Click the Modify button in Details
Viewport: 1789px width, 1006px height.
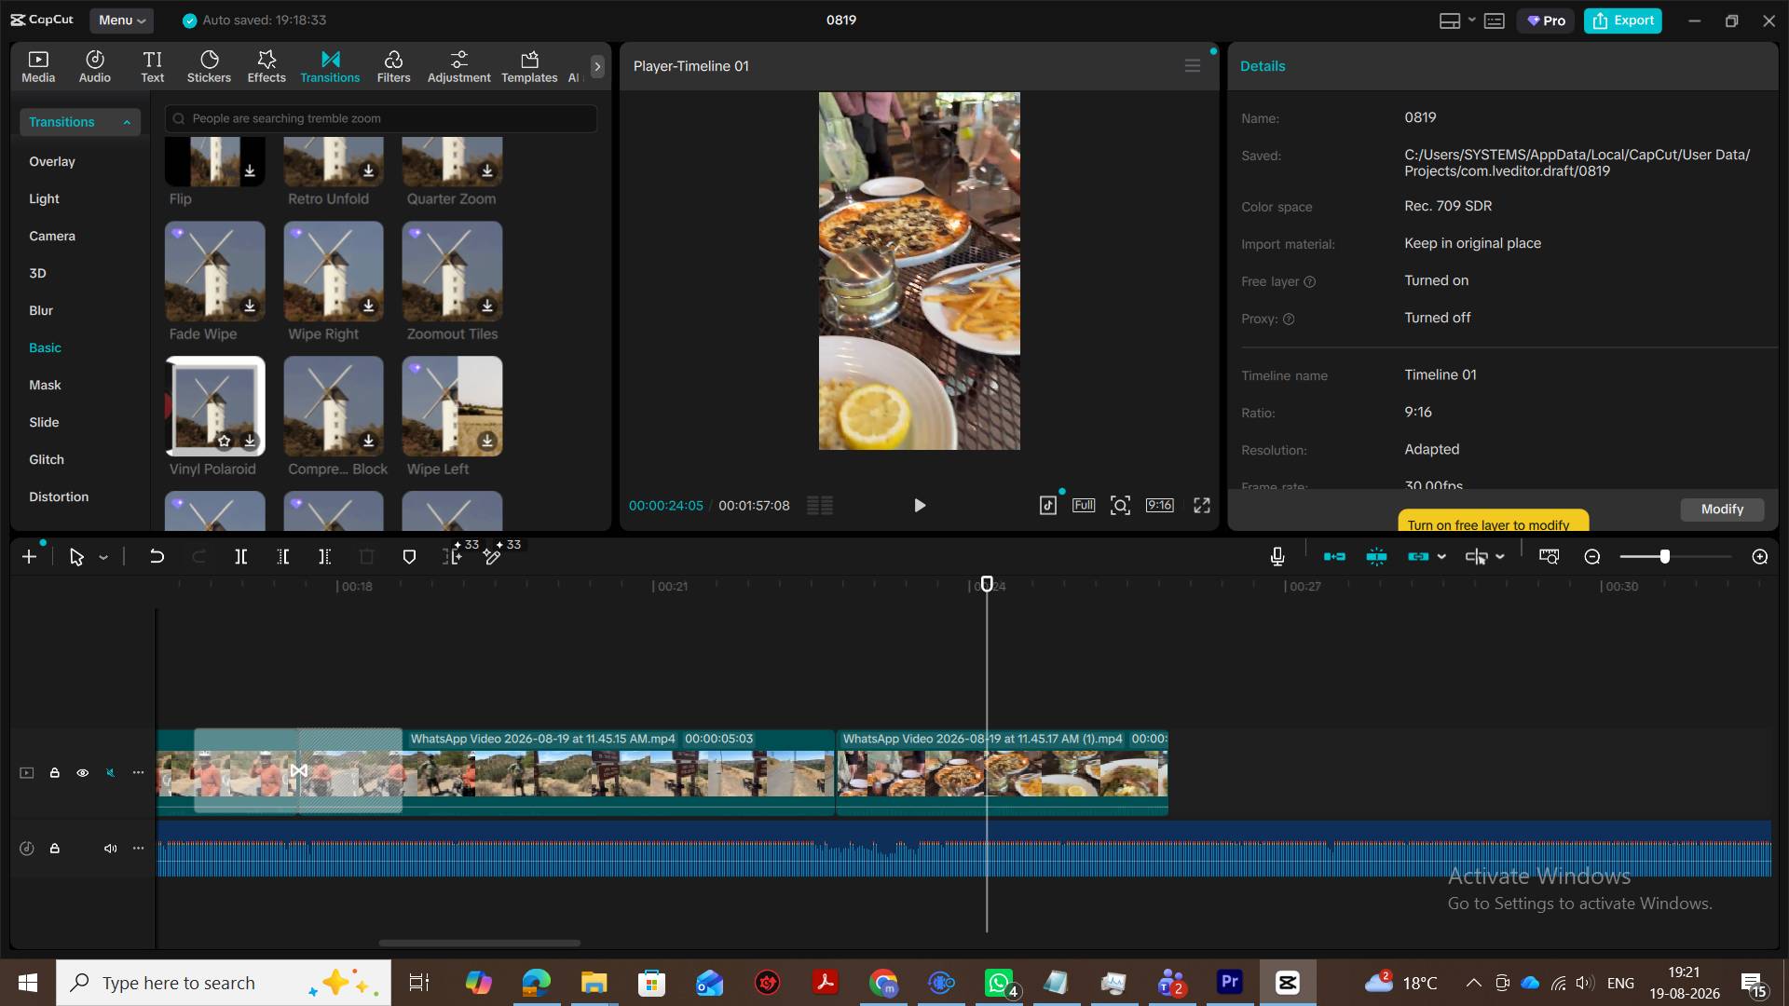[x=1722, y=510]
